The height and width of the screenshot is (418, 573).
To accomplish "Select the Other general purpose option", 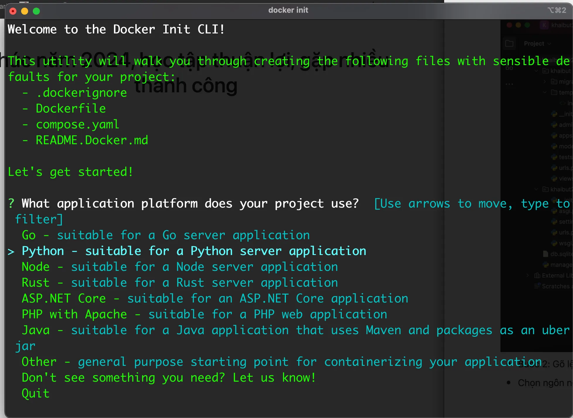I will [282, 362].
